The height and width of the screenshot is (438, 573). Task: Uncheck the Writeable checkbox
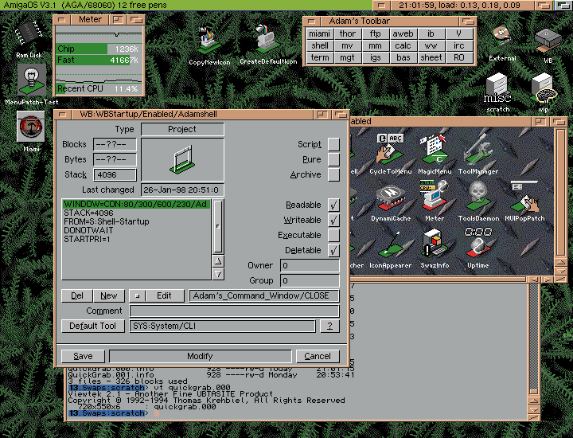pyautogui.click(x=333, y=220)
